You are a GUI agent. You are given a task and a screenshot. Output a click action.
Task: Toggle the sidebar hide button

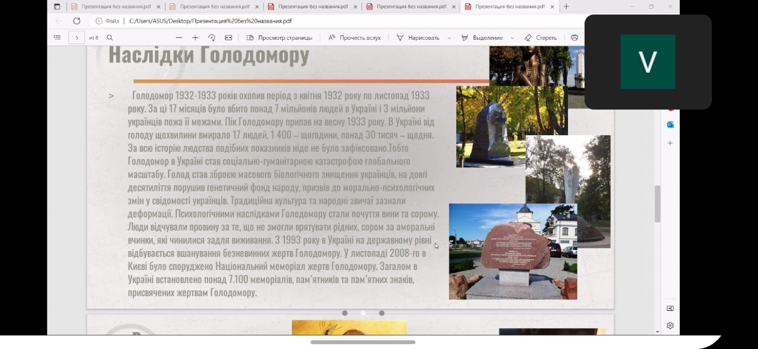pyautogui.click(x=670, y=308)
